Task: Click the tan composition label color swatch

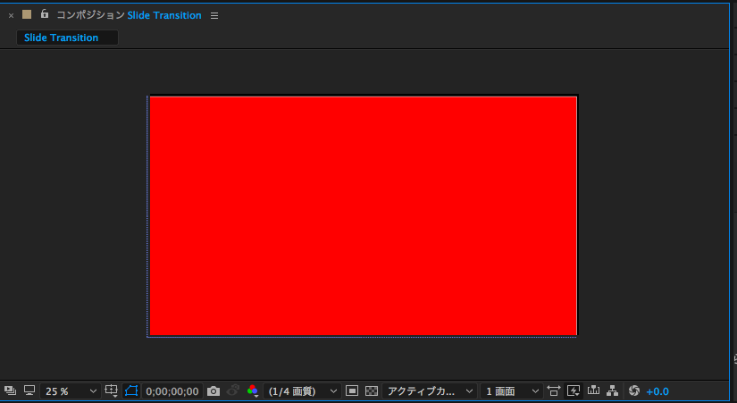Action: [x=27, y=14]
